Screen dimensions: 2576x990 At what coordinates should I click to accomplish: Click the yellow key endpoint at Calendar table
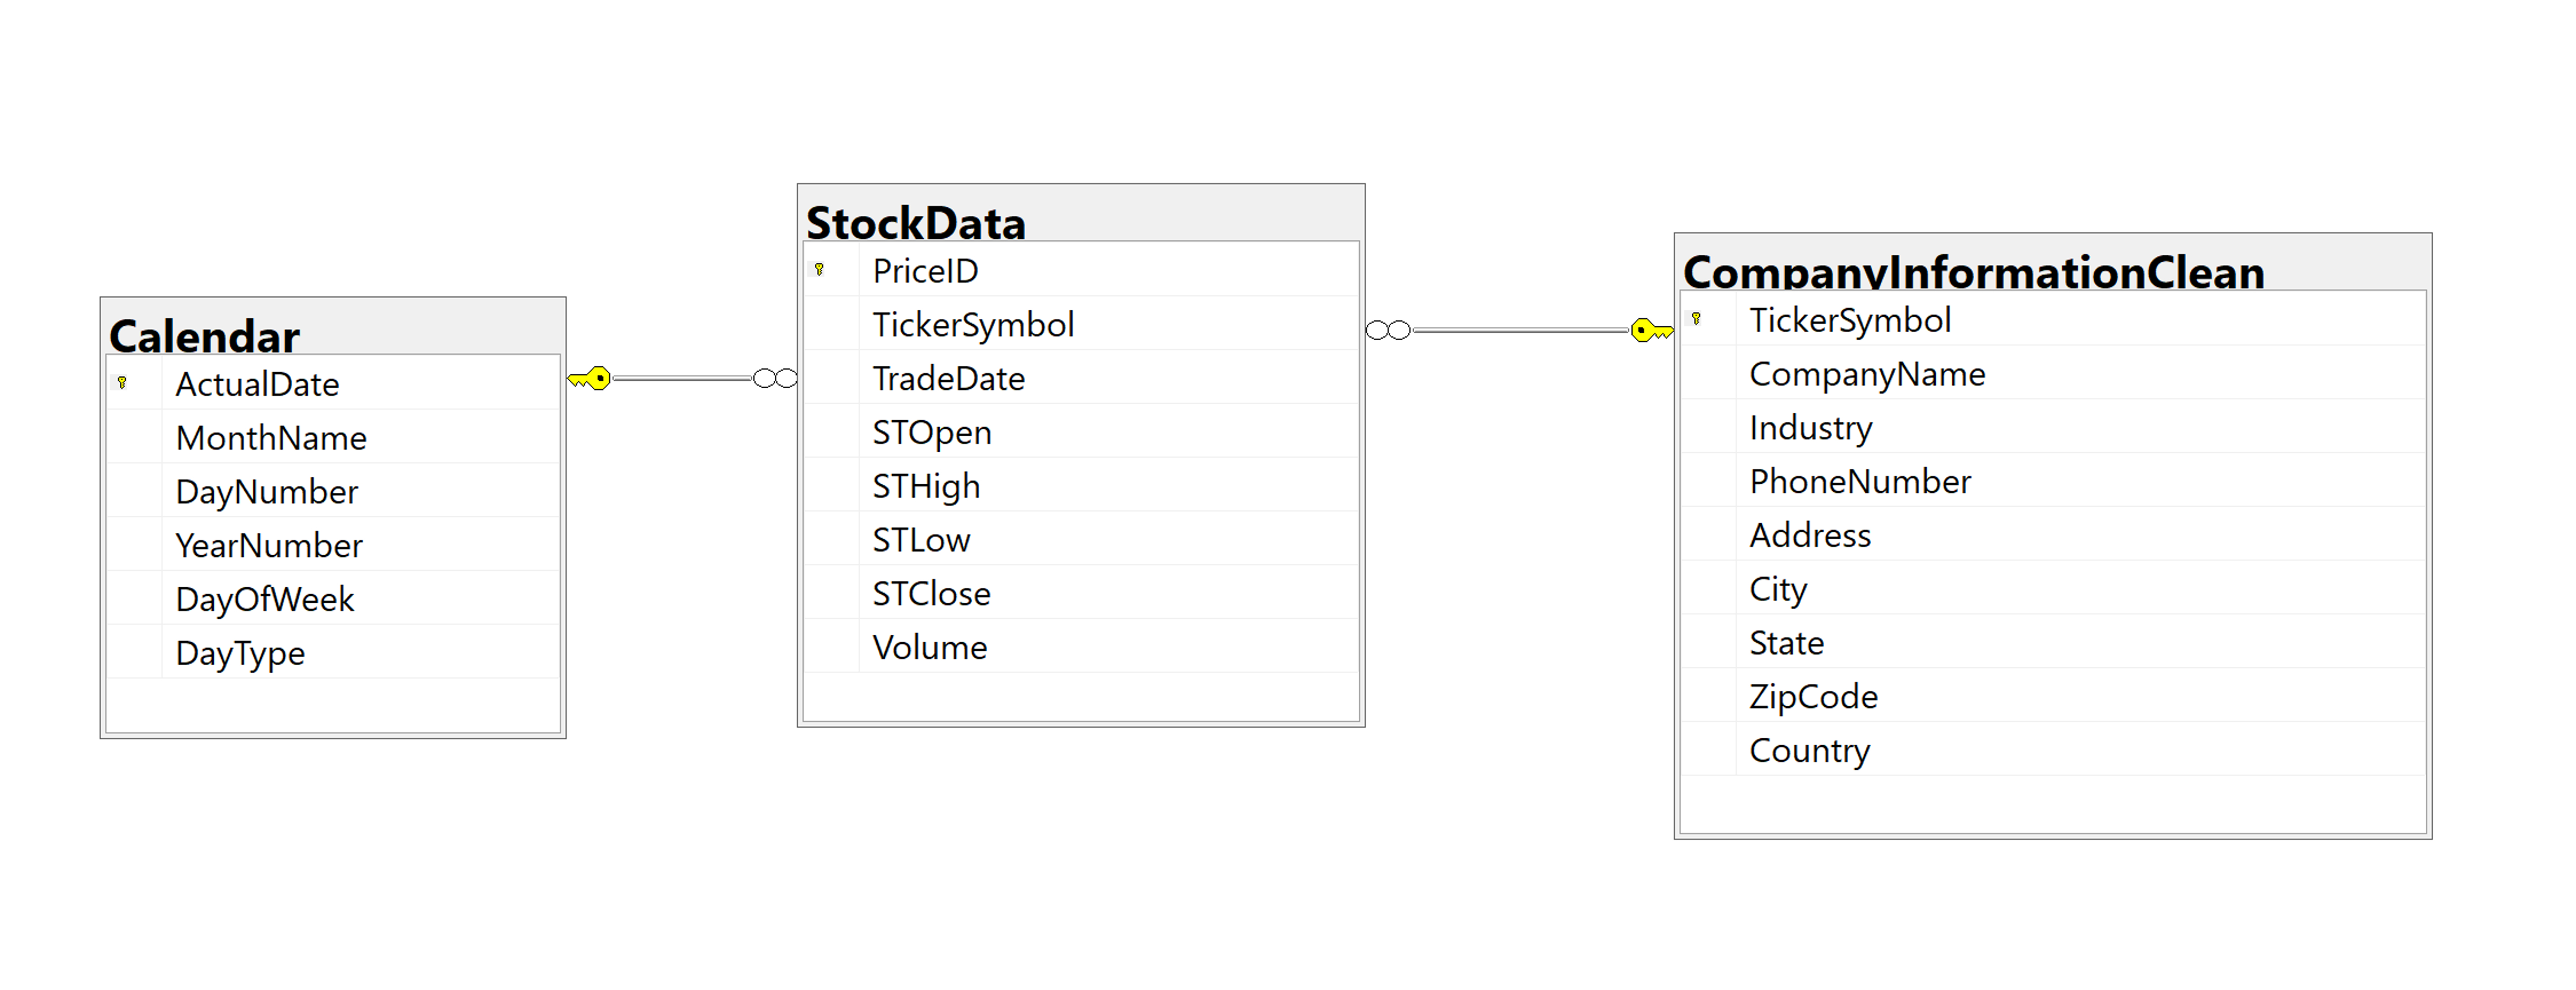pos(590,379)
